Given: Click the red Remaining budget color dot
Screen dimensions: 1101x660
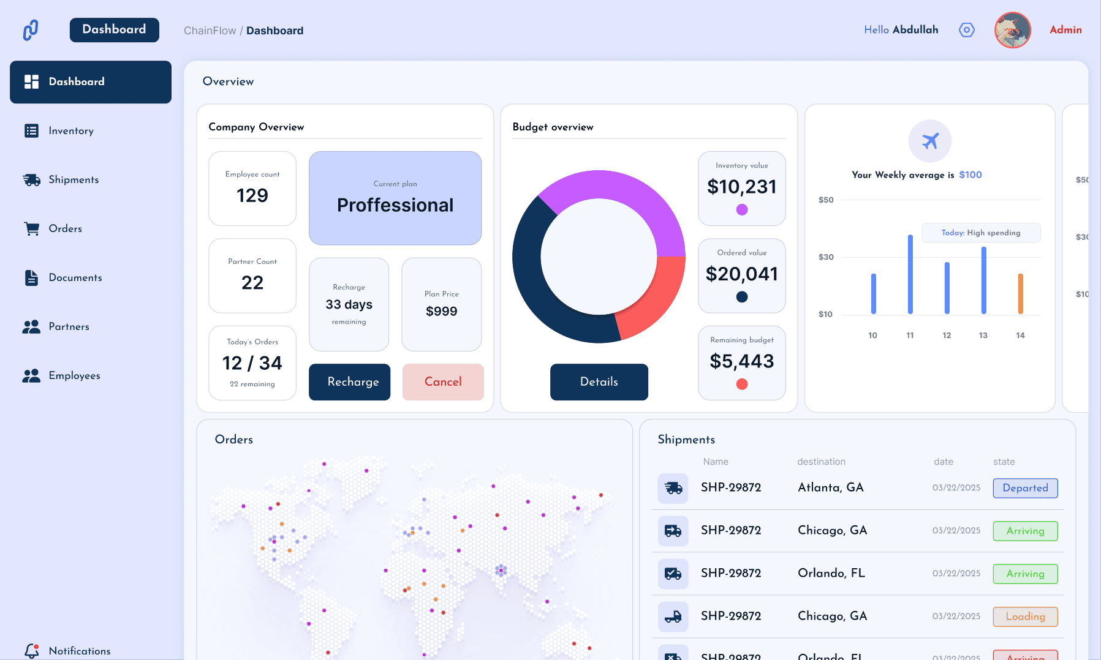Looking at the screenshot, I should tap(741, 384).
